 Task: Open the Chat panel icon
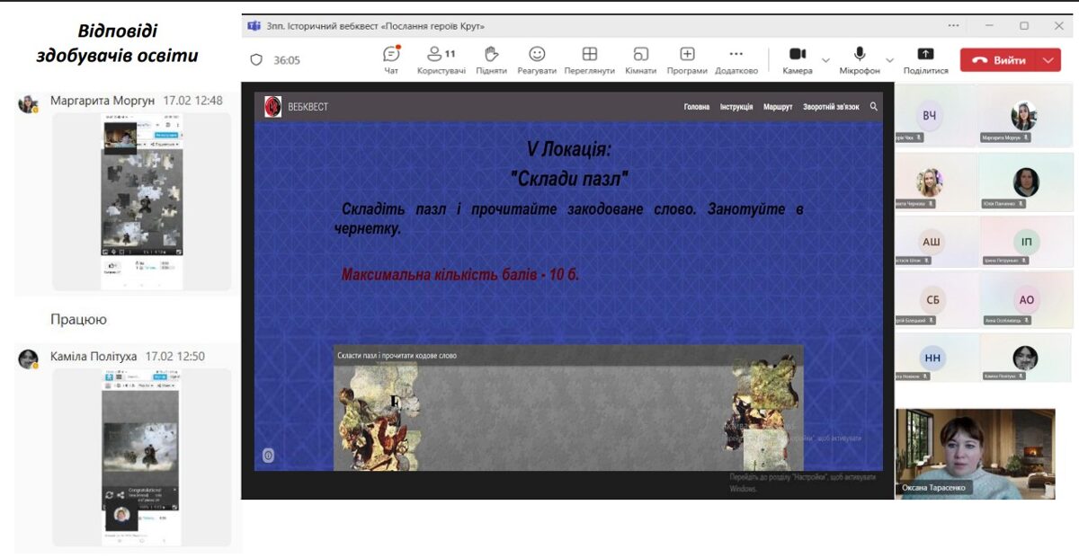coord(391,55)
